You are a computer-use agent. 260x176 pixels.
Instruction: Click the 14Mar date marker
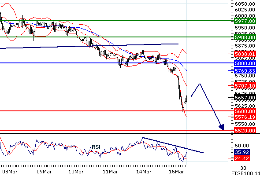(x=142, y=172)
